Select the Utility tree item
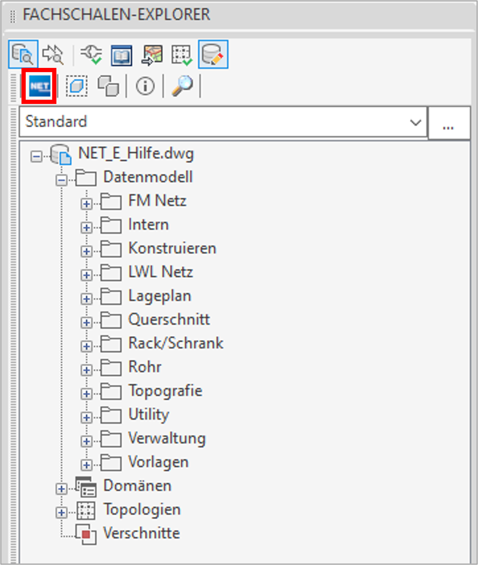 149,415
